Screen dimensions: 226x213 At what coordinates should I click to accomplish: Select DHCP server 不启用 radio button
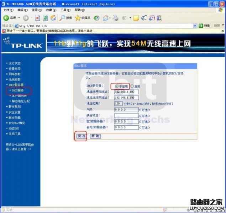(x=117, y=86)
